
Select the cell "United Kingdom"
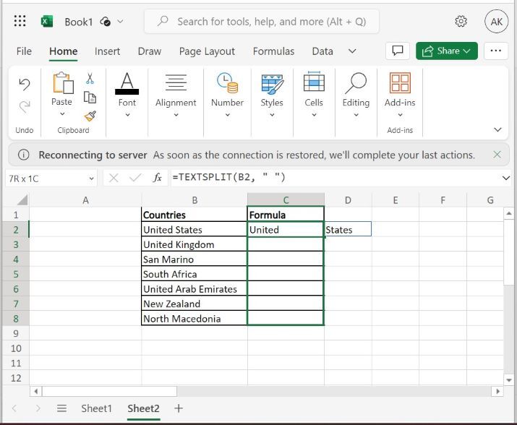[195, 244]
